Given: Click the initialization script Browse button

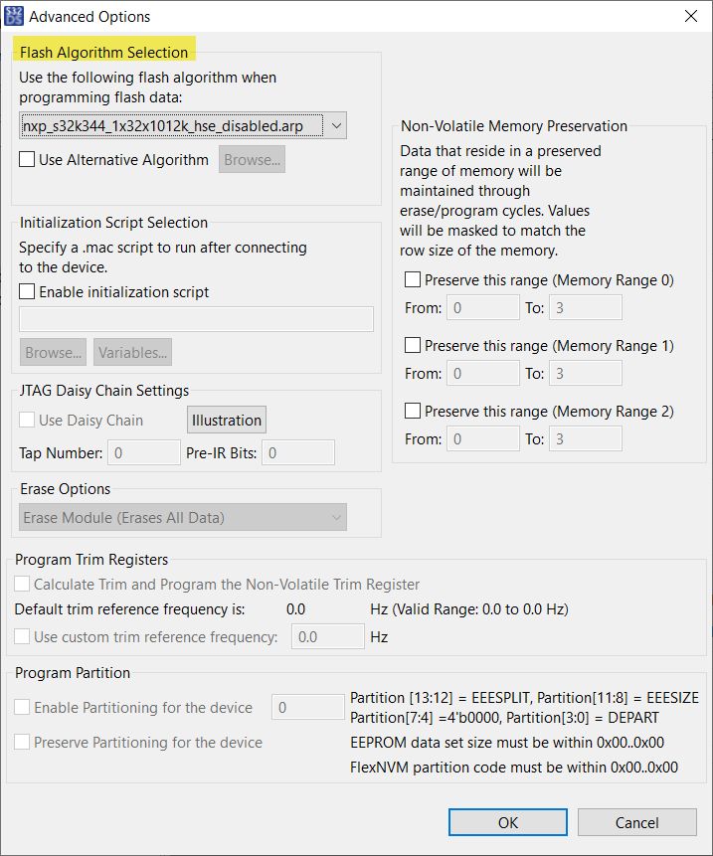Looking at the screenshot, I should [x=52, y=352].
